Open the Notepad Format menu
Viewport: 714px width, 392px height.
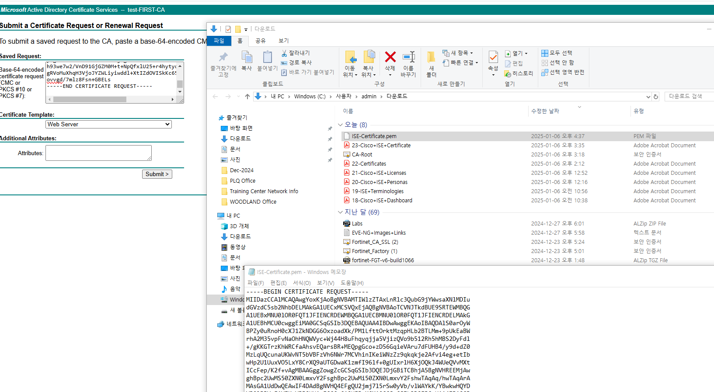(x=302, y=283)
